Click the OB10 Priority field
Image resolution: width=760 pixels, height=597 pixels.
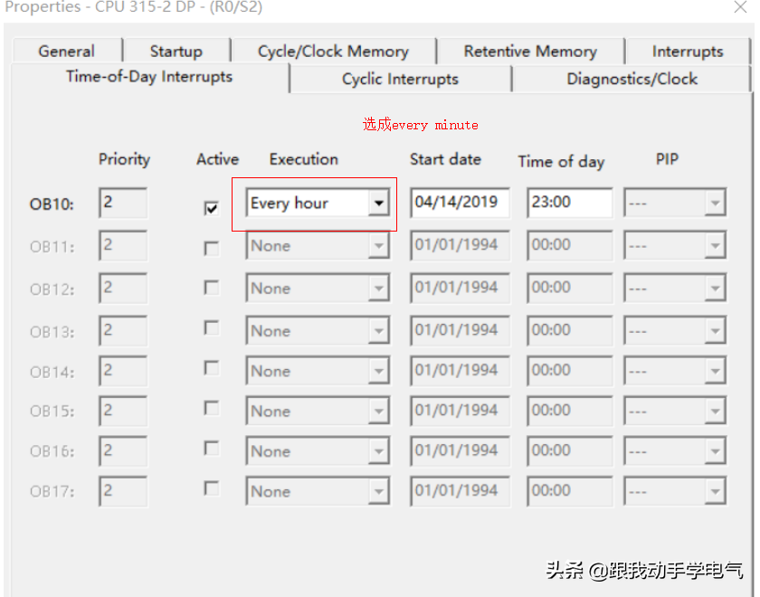(x=123, y=203)
